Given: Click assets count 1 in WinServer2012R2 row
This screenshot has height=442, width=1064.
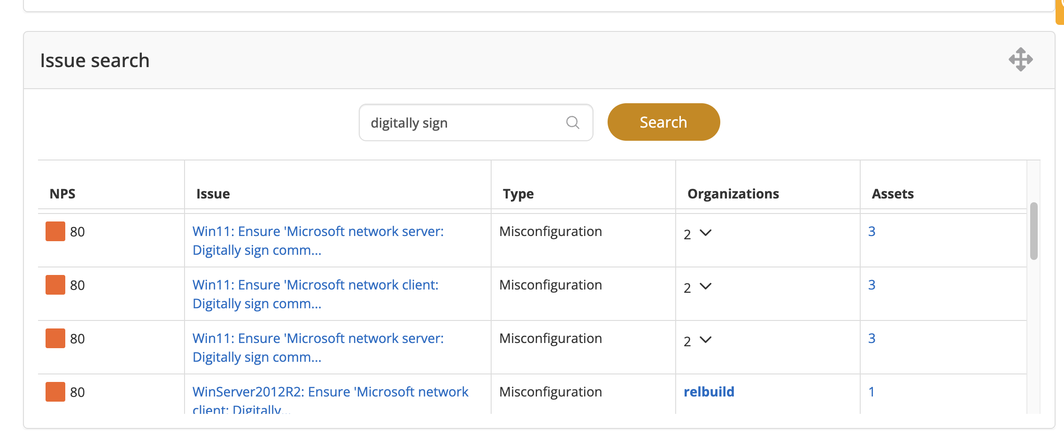Looking at the screenshot, I should coord(871,392).
